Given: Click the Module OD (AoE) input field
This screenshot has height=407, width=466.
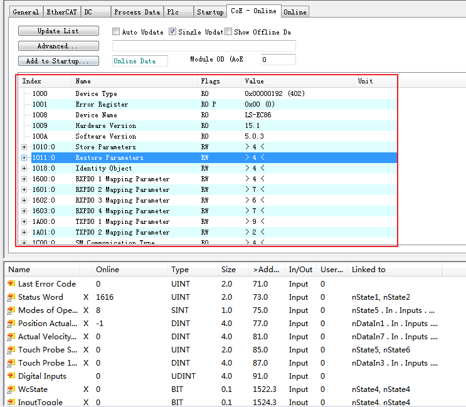Looking at the screenshot, I should coord(278,60).
